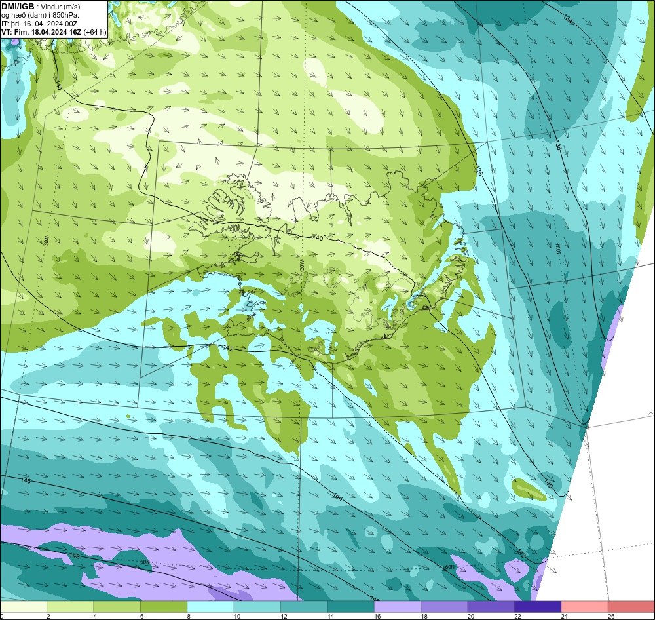Click the 'Vindur (m/s)' label

coord(61,7)
